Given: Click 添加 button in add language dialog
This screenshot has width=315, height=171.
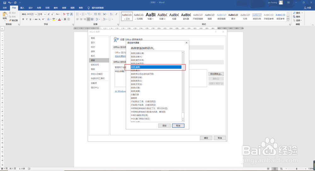Looking at the screenshot, I should (164, 126).
